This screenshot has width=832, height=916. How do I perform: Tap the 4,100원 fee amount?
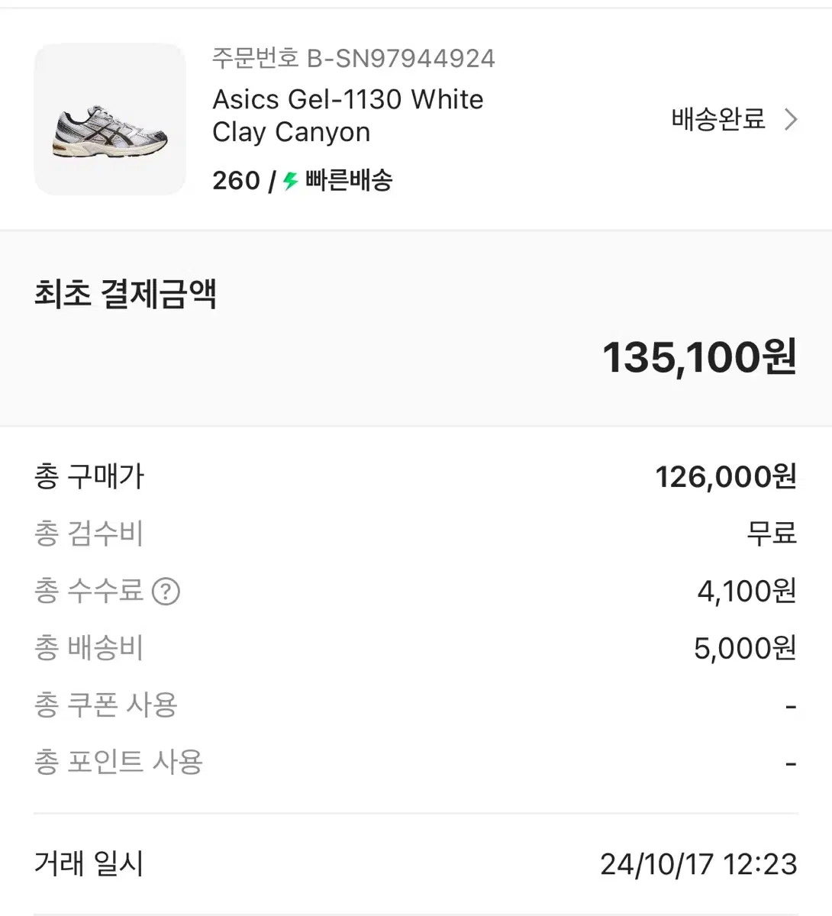point(747,591)
